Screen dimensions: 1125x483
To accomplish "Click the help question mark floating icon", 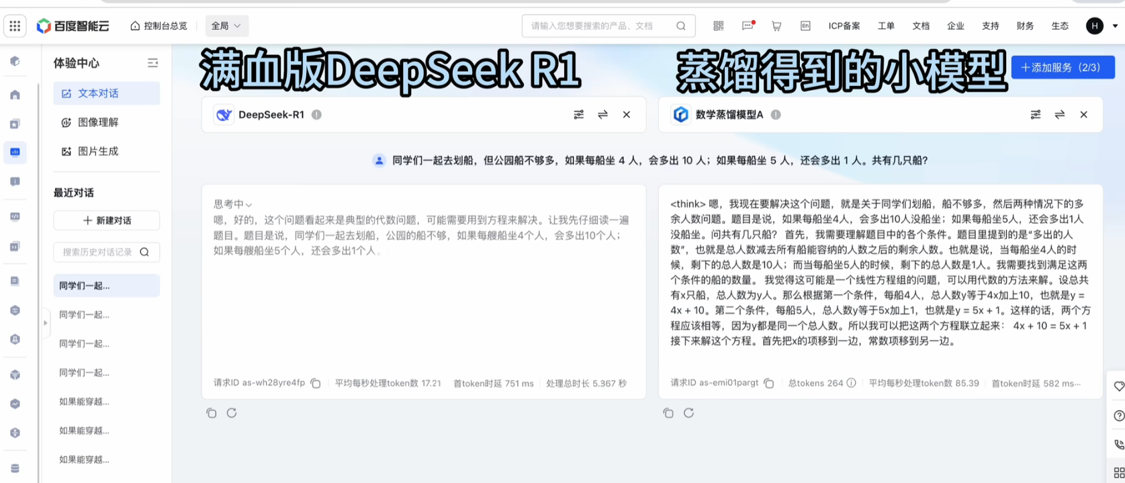I will (1118, 416).
